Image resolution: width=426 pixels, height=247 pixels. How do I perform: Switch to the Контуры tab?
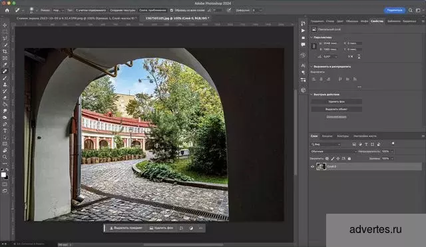(x=343, y=136)
